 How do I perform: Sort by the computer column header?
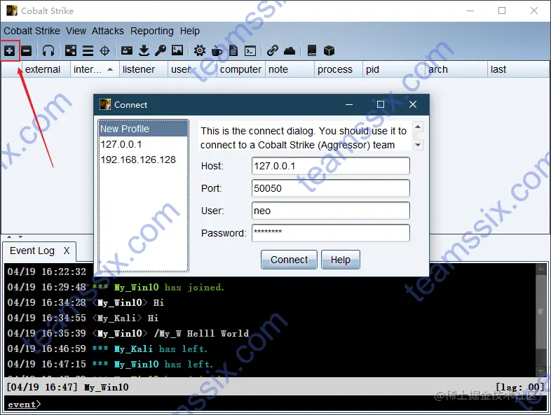tap(241, 69)
